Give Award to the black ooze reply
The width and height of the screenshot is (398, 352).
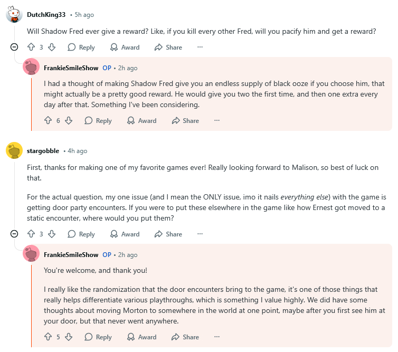click(141, 121)
